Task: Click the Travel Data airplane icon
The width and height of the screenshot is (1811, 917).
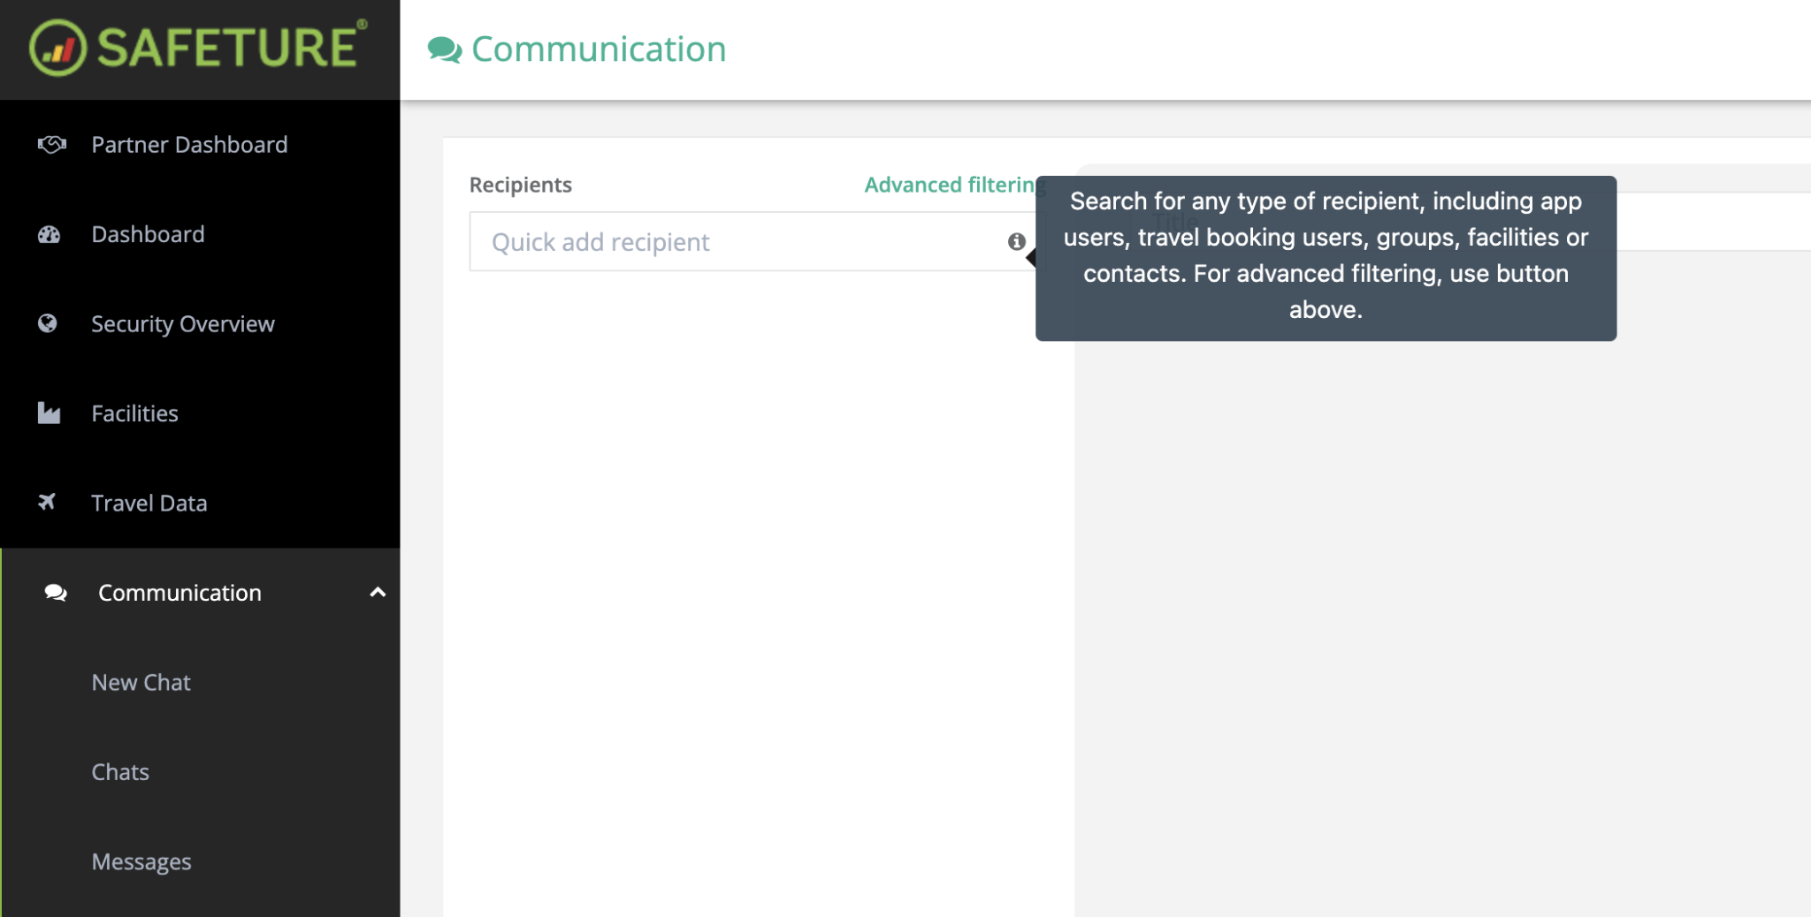Action: [48, 503]
